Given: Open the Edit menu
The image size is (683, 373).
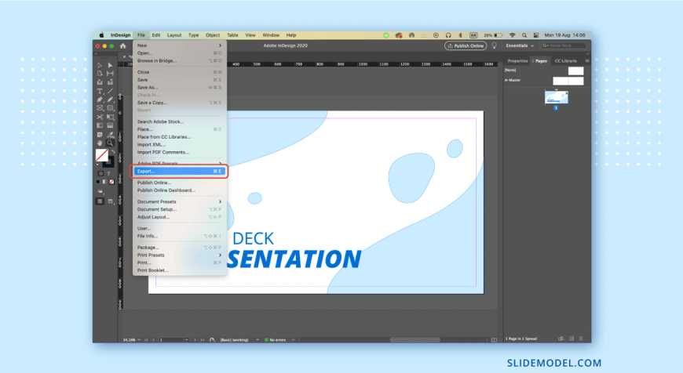Looking at the screenshot, I should pyautogui.click(x=156, y=35).
